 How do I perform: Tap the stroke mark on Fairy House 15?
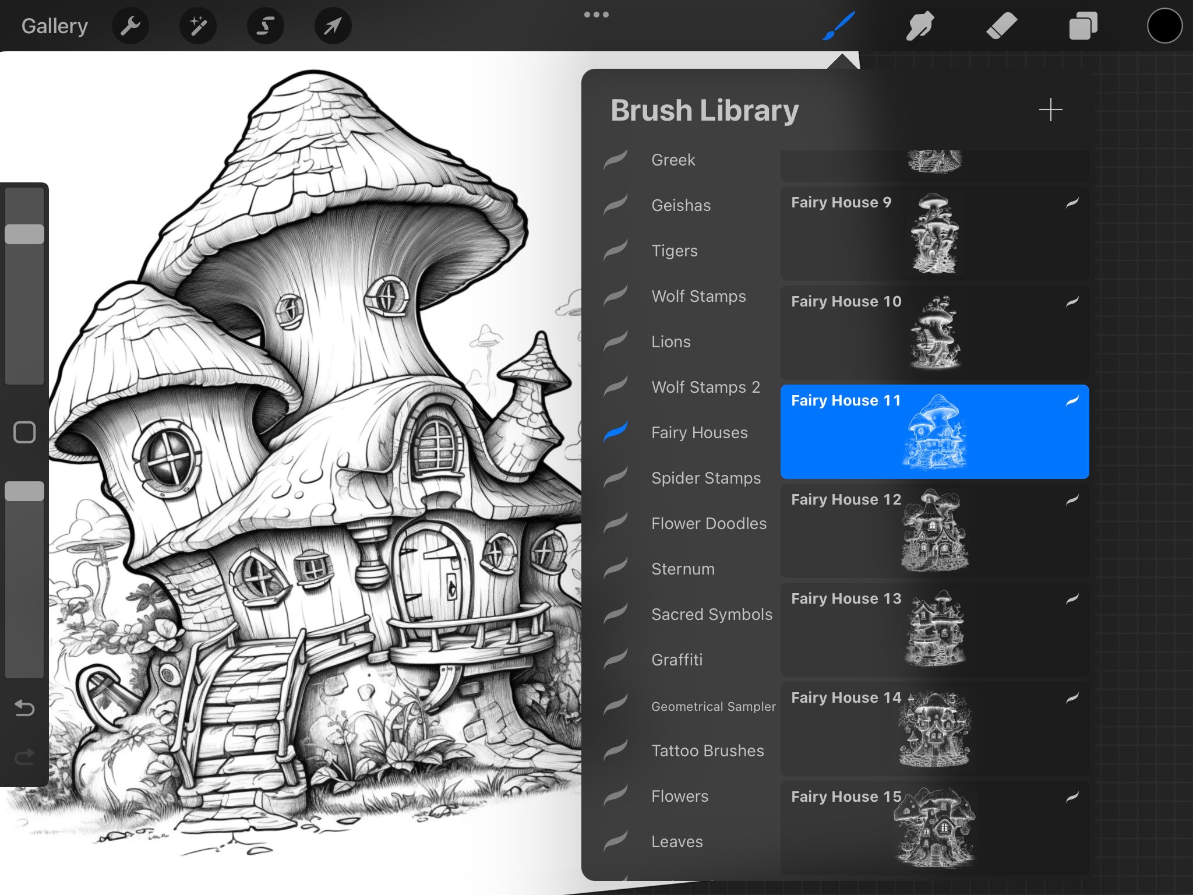1072,797
